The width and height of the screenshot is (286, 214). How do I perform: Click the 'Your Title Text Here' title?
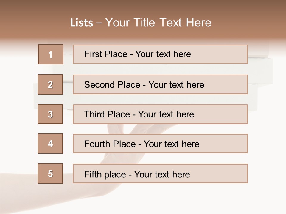coord(158,23)
